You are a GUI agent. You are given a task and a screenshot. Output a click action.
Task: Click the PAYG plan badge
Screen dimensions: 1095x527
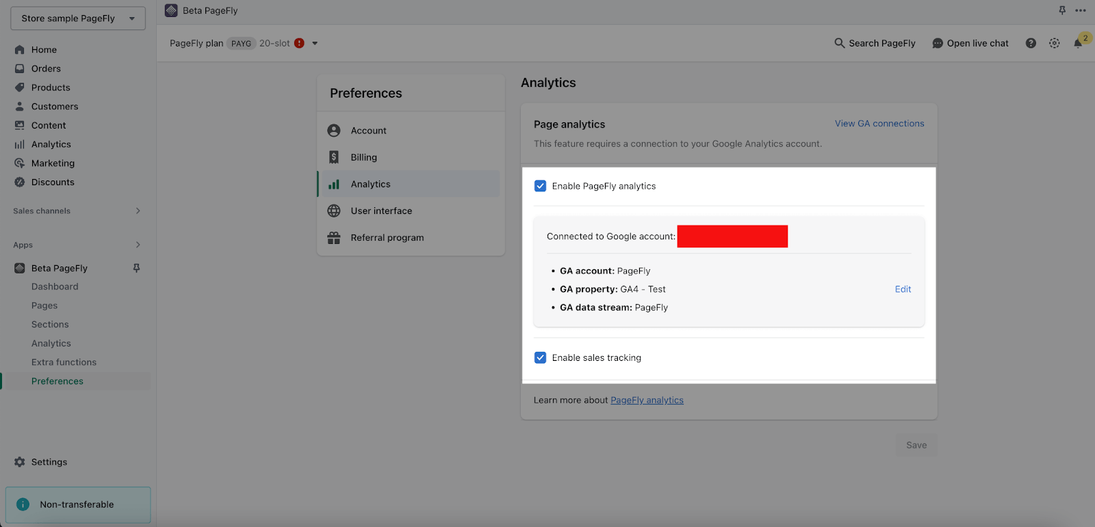pyautogui.click(x=241, y=43)
